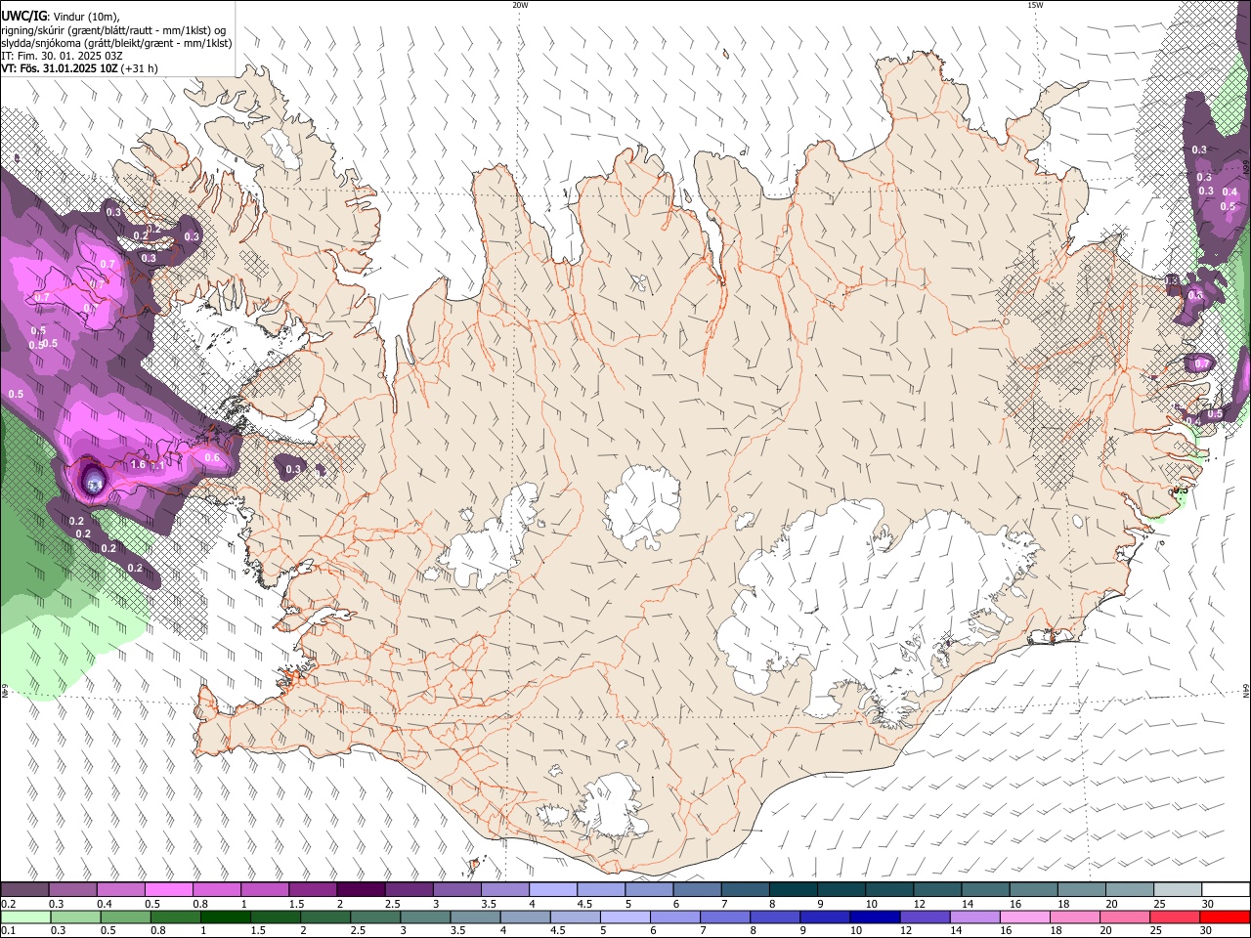Click the white Hofsjökull glacier in central Iceland
The height and width of the screenshot is (938, 1251).
point(642,506)
